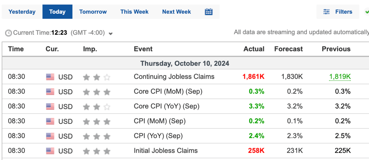The width and height of the screenshot is (369, 160).
Task: Click the green checkmark next to Filters
Action: coord(367,12)
